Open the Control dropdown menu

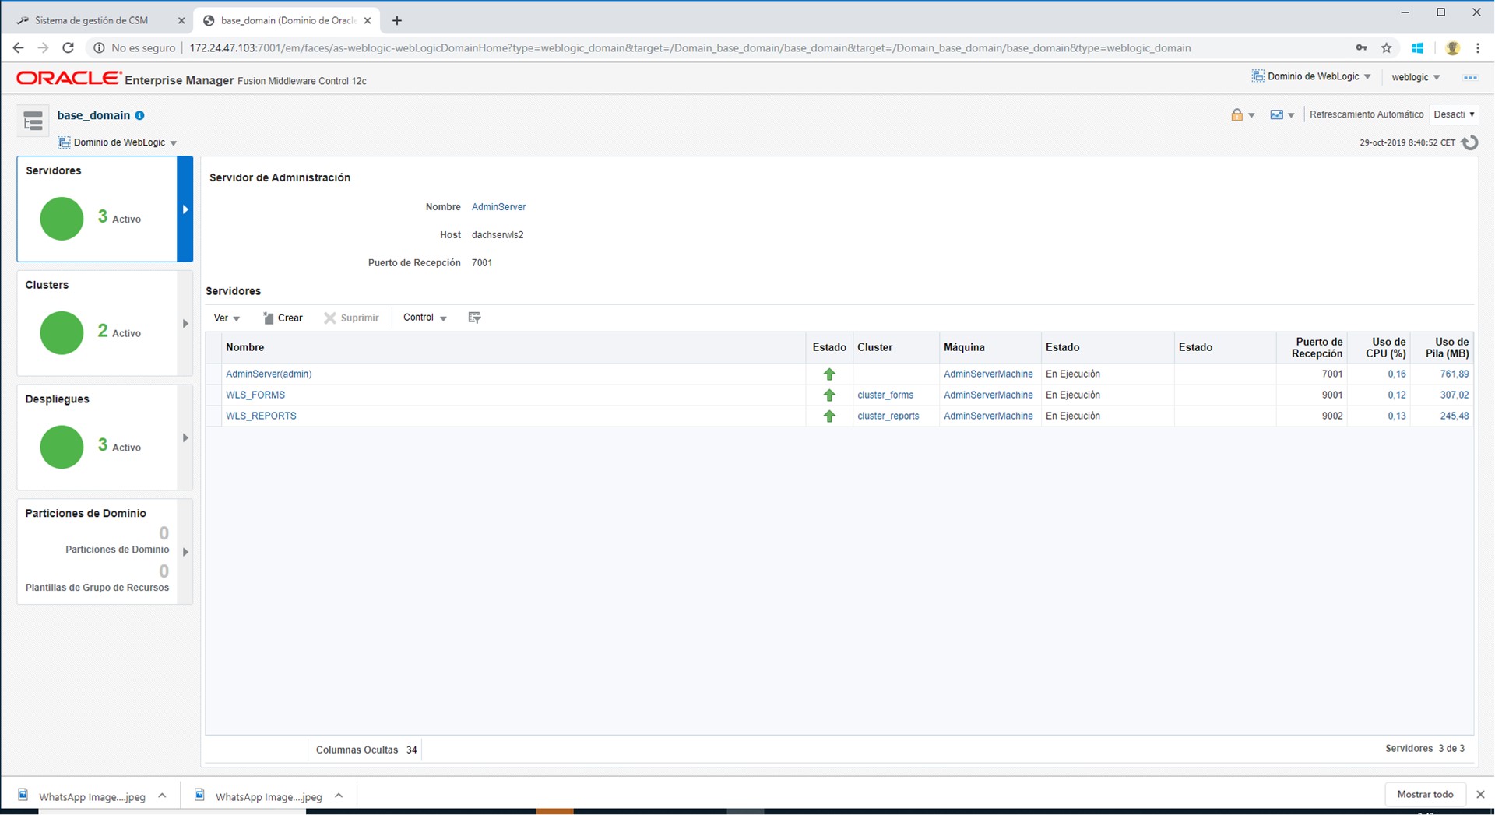click(424, 318)
